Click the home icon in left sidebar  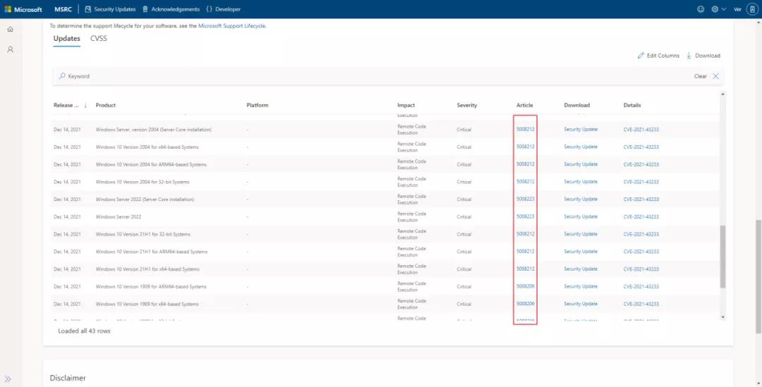pos(10,29)
